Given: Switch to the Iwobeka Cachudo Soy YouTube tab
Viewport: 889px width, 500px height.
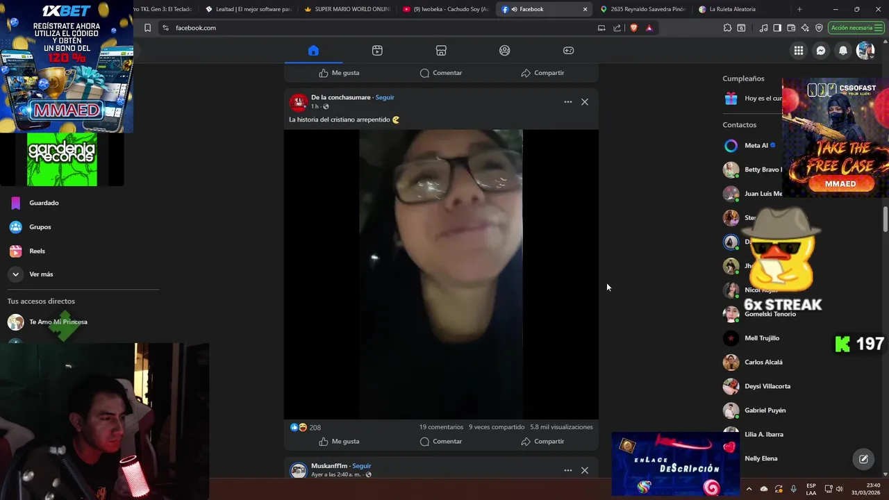Looking at the screenshot, I should tap(446, 9).
